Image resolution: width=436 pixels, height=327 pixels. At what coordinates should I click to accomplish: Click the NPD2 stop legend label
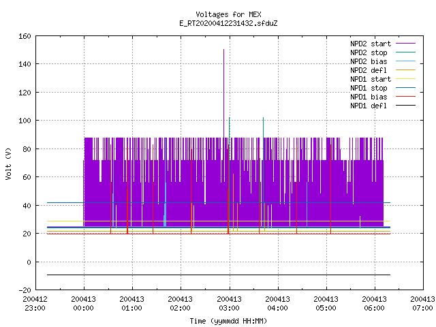[369, 52]
